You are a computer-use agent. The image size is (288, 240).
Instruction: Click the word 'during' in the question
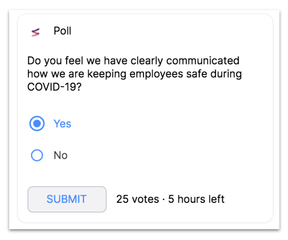tap(226, 74)
